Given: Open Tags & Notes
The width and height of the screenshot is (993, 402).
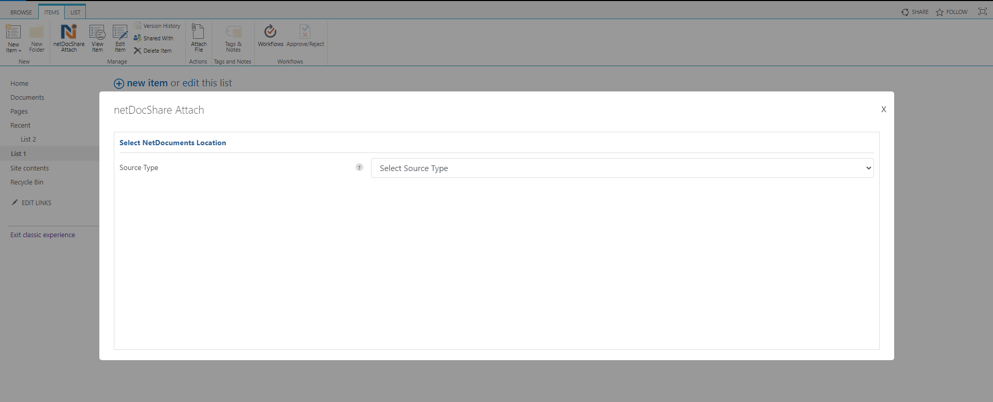Looking at the screenshot, I should click(x=233, y=38).
